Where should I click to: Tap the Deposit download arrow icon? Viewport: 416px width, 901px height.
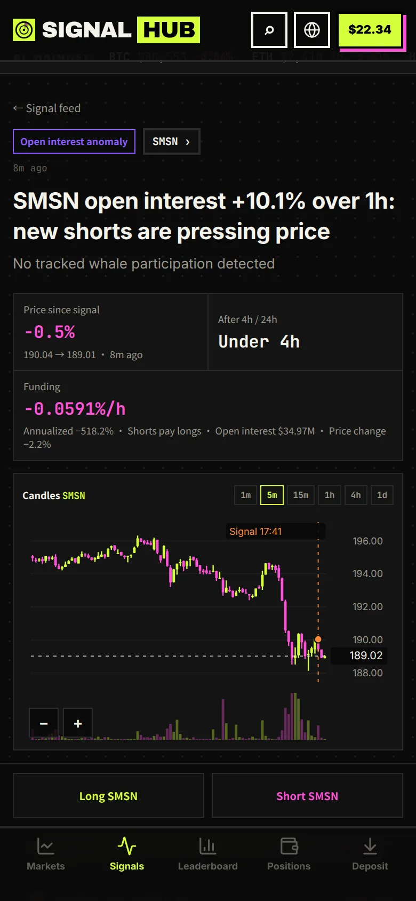(x=370, y=846)
